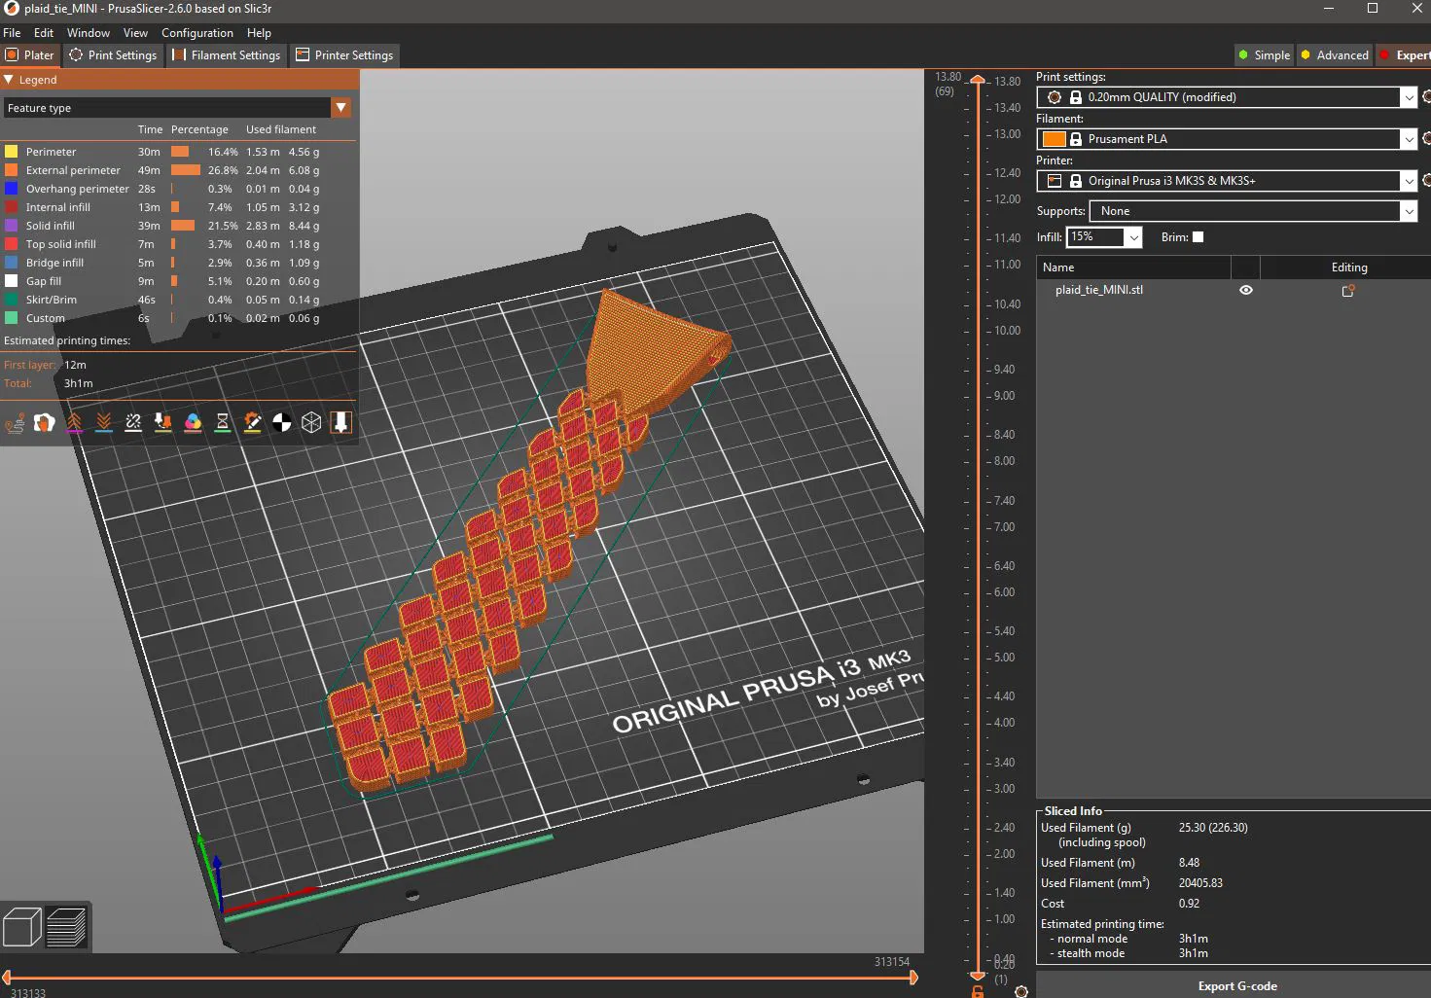Toggle travel moves visibility in legend toolbar
The image size is (1431, 998).
click(15, 422)
